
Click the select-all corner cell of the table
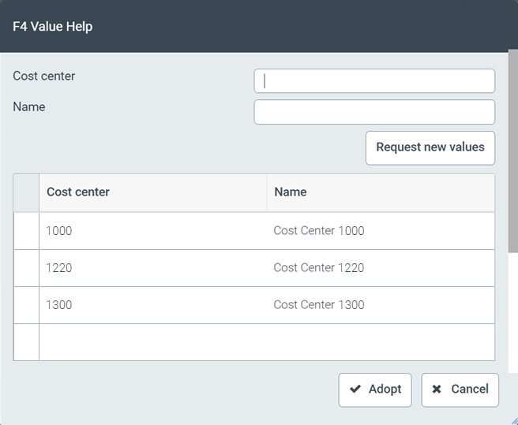[26, 192]
